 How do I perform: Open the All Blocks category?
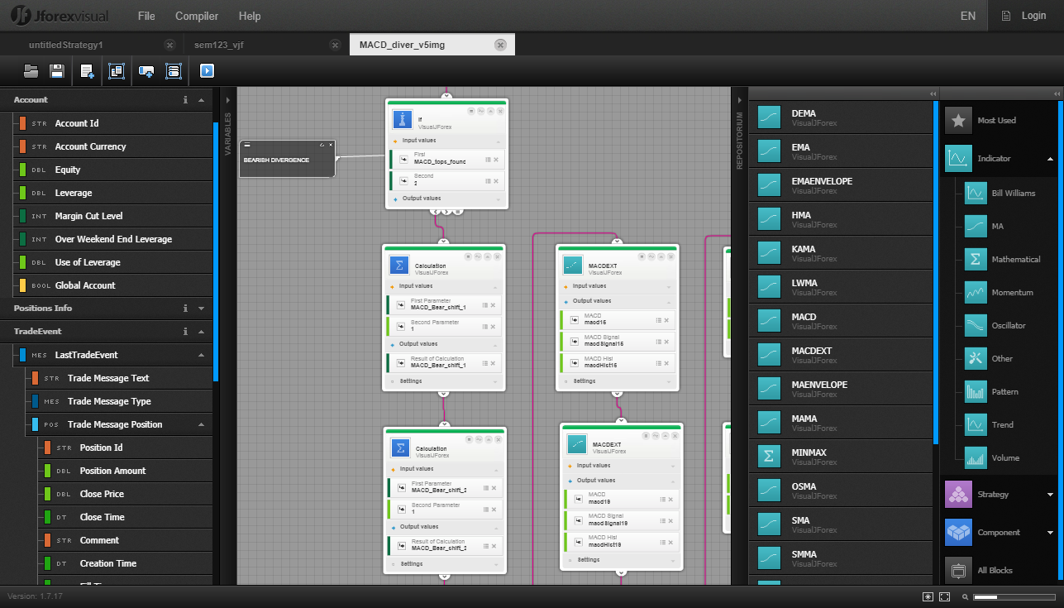pos(1000,570)
